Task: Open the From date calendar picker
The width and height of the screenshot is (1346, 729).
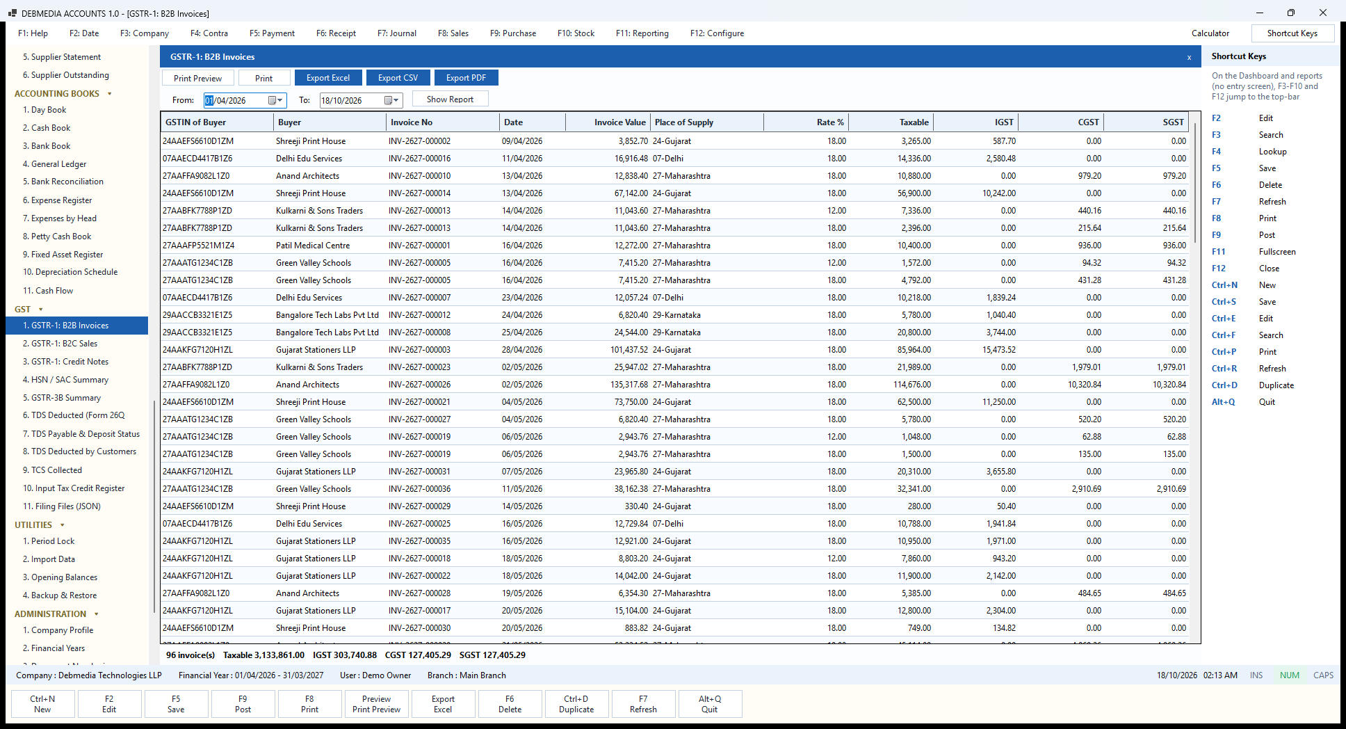Action: (x=276, y=100)
